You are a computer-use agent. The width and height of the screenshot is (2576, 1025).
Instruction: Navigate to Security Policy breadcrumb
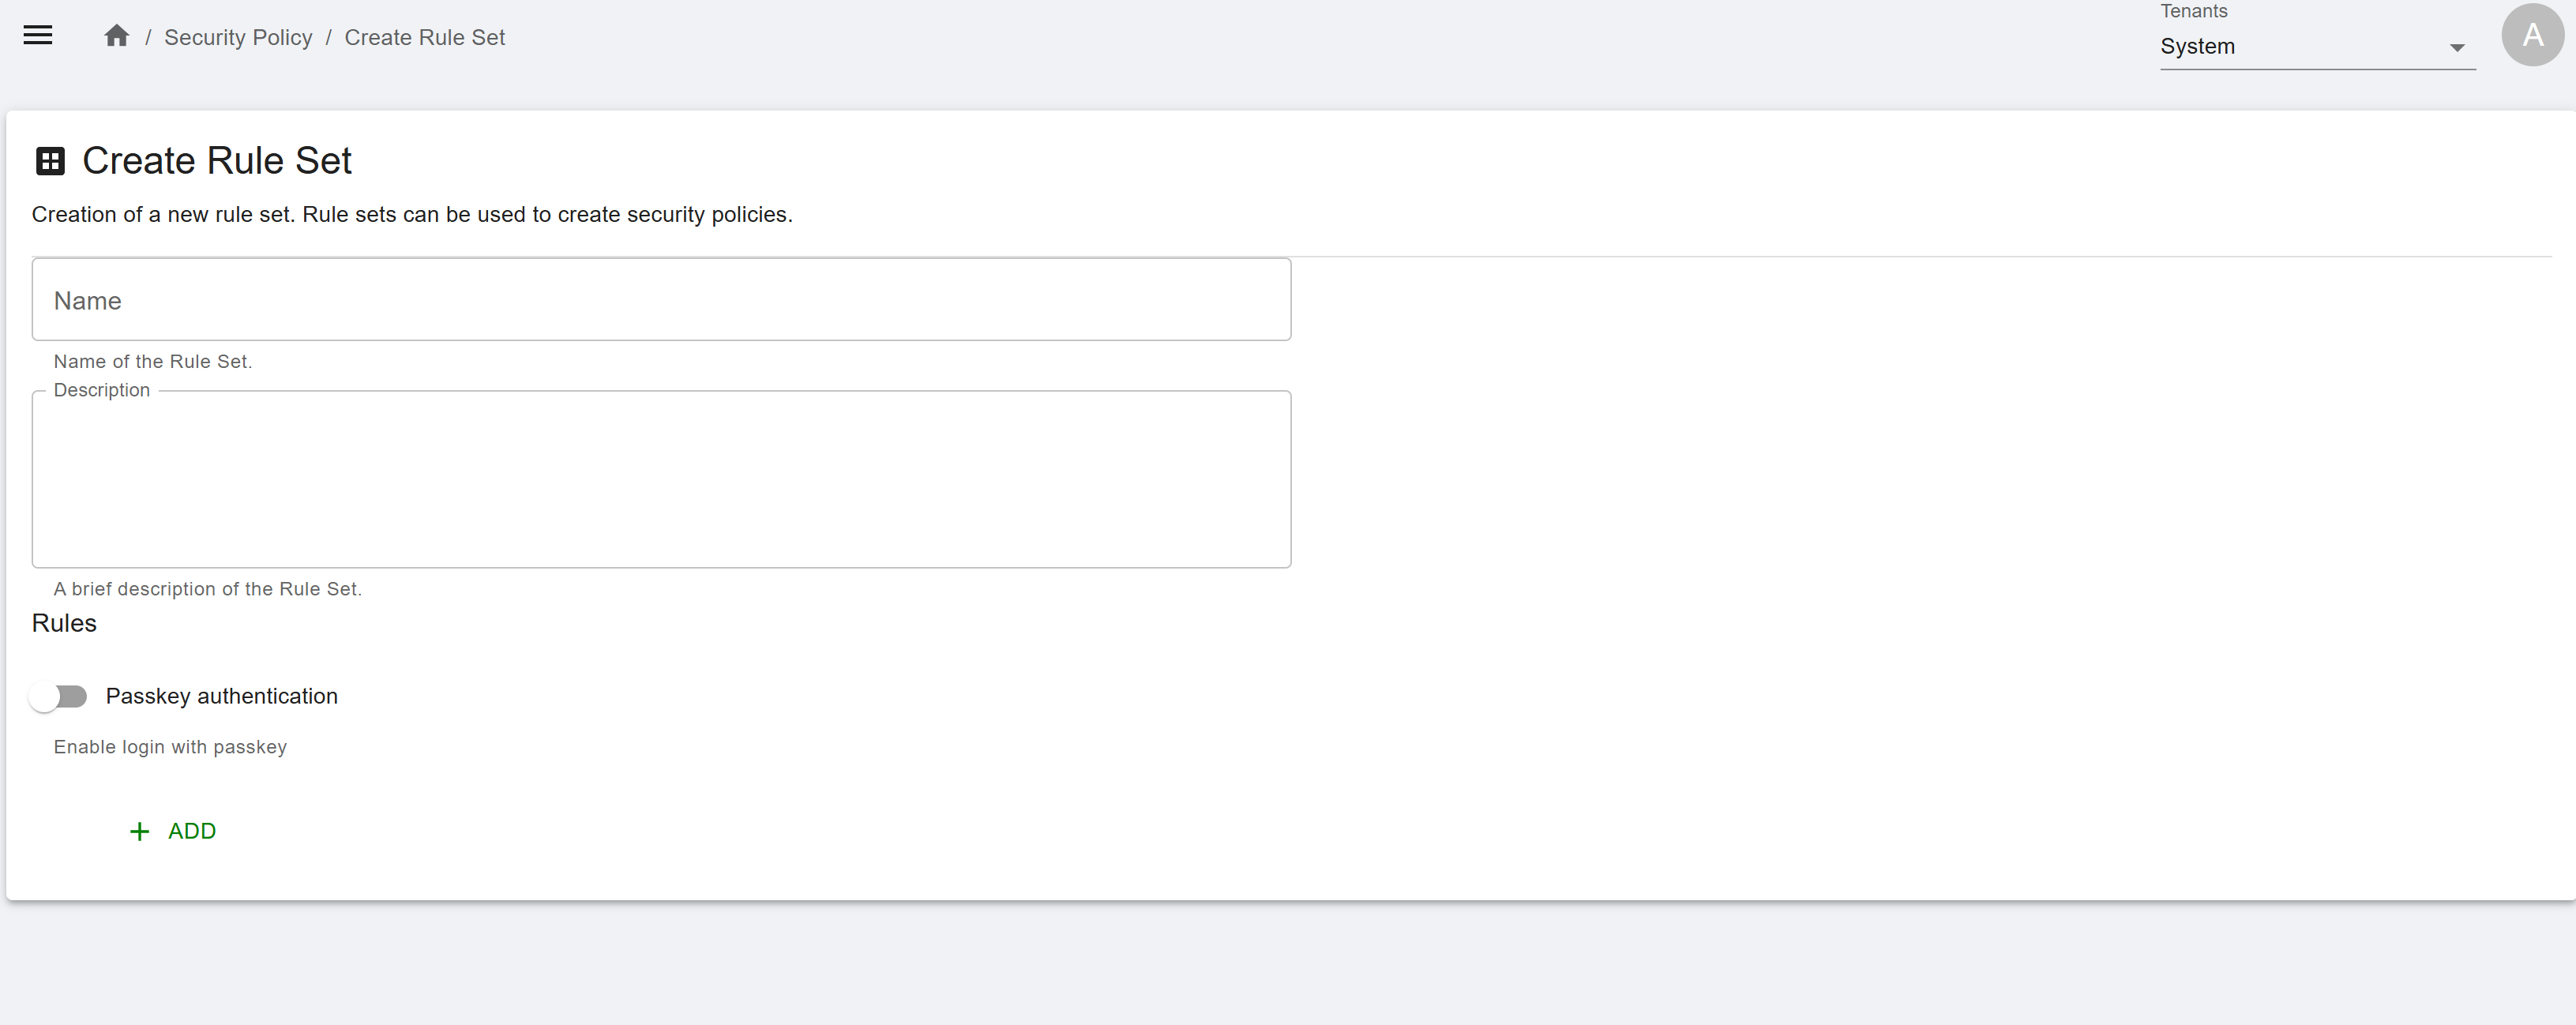pyautogui.click(x=238, y=37)
